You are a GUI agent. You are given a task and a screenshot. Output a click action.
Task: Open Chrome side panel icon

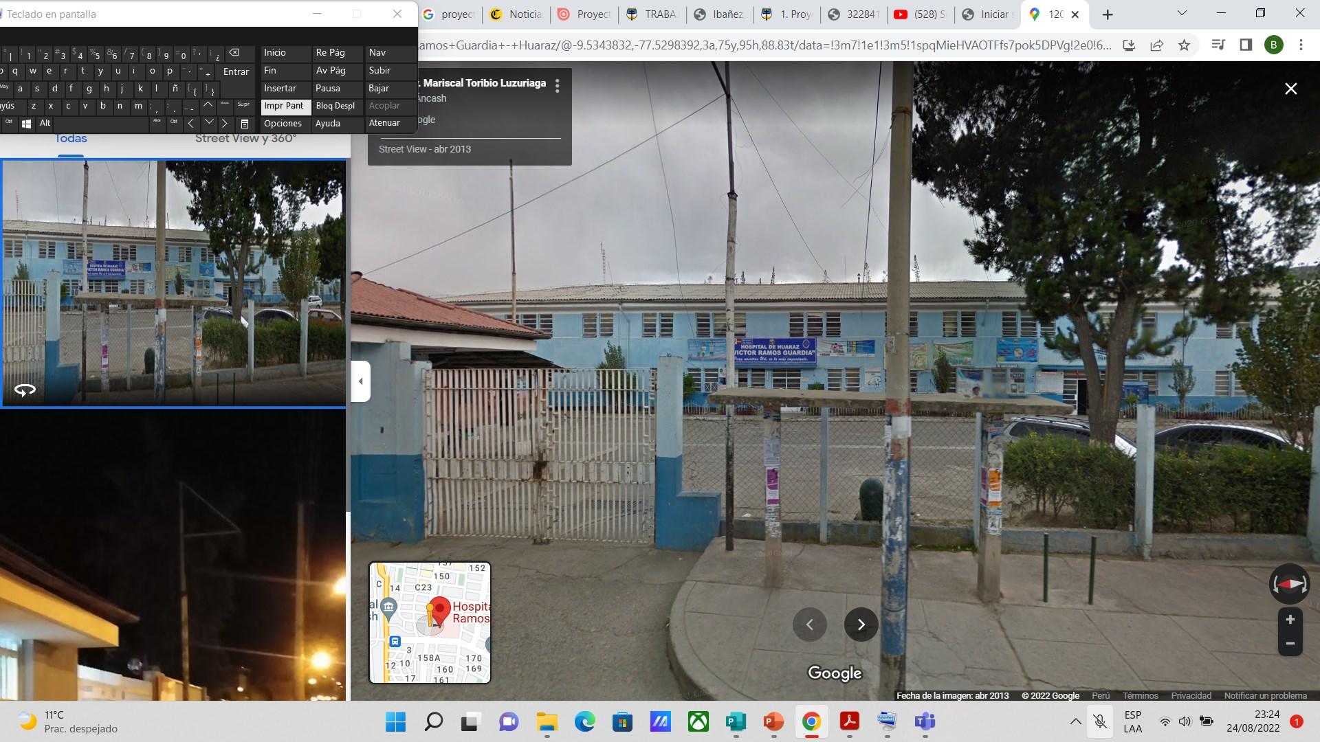click(x=1245, y=45)
